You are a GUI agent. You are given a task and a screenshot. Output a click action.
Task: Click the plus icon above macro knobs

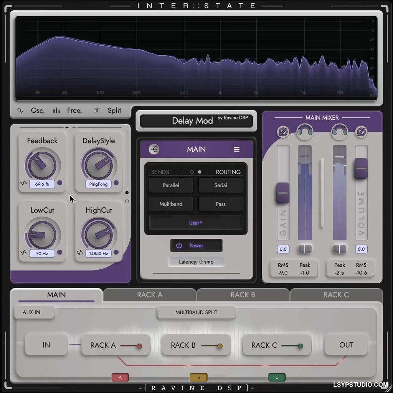coord(67,127)
